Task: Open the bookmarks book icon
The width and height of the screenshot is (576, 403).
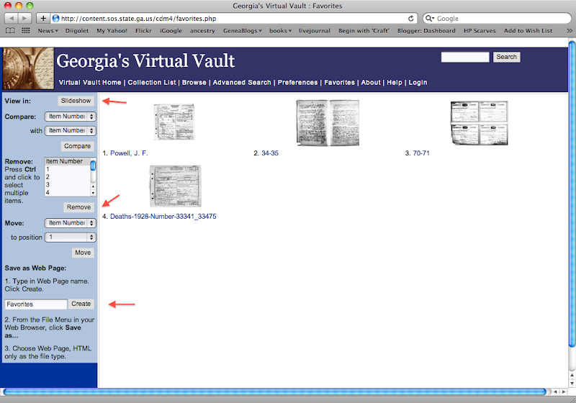Action: click(10, 30)
